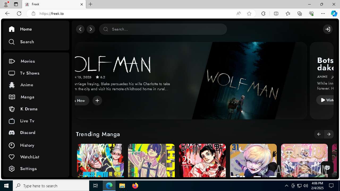Open Task View on taskbar
340x191 pixels.
tap(96, 186)
